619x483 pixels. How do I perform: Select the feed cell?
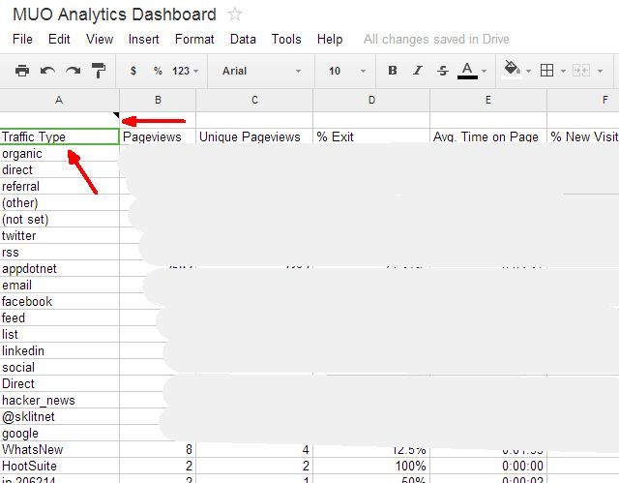59,317
